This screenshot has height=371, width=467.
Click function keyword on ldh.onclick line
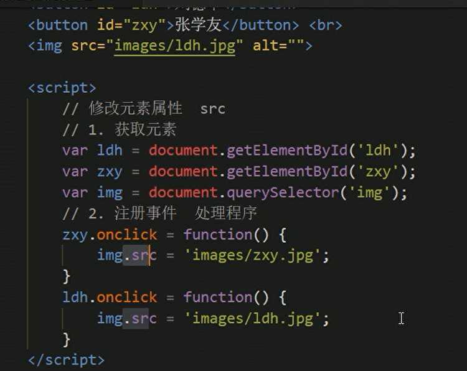coord(218,297)
